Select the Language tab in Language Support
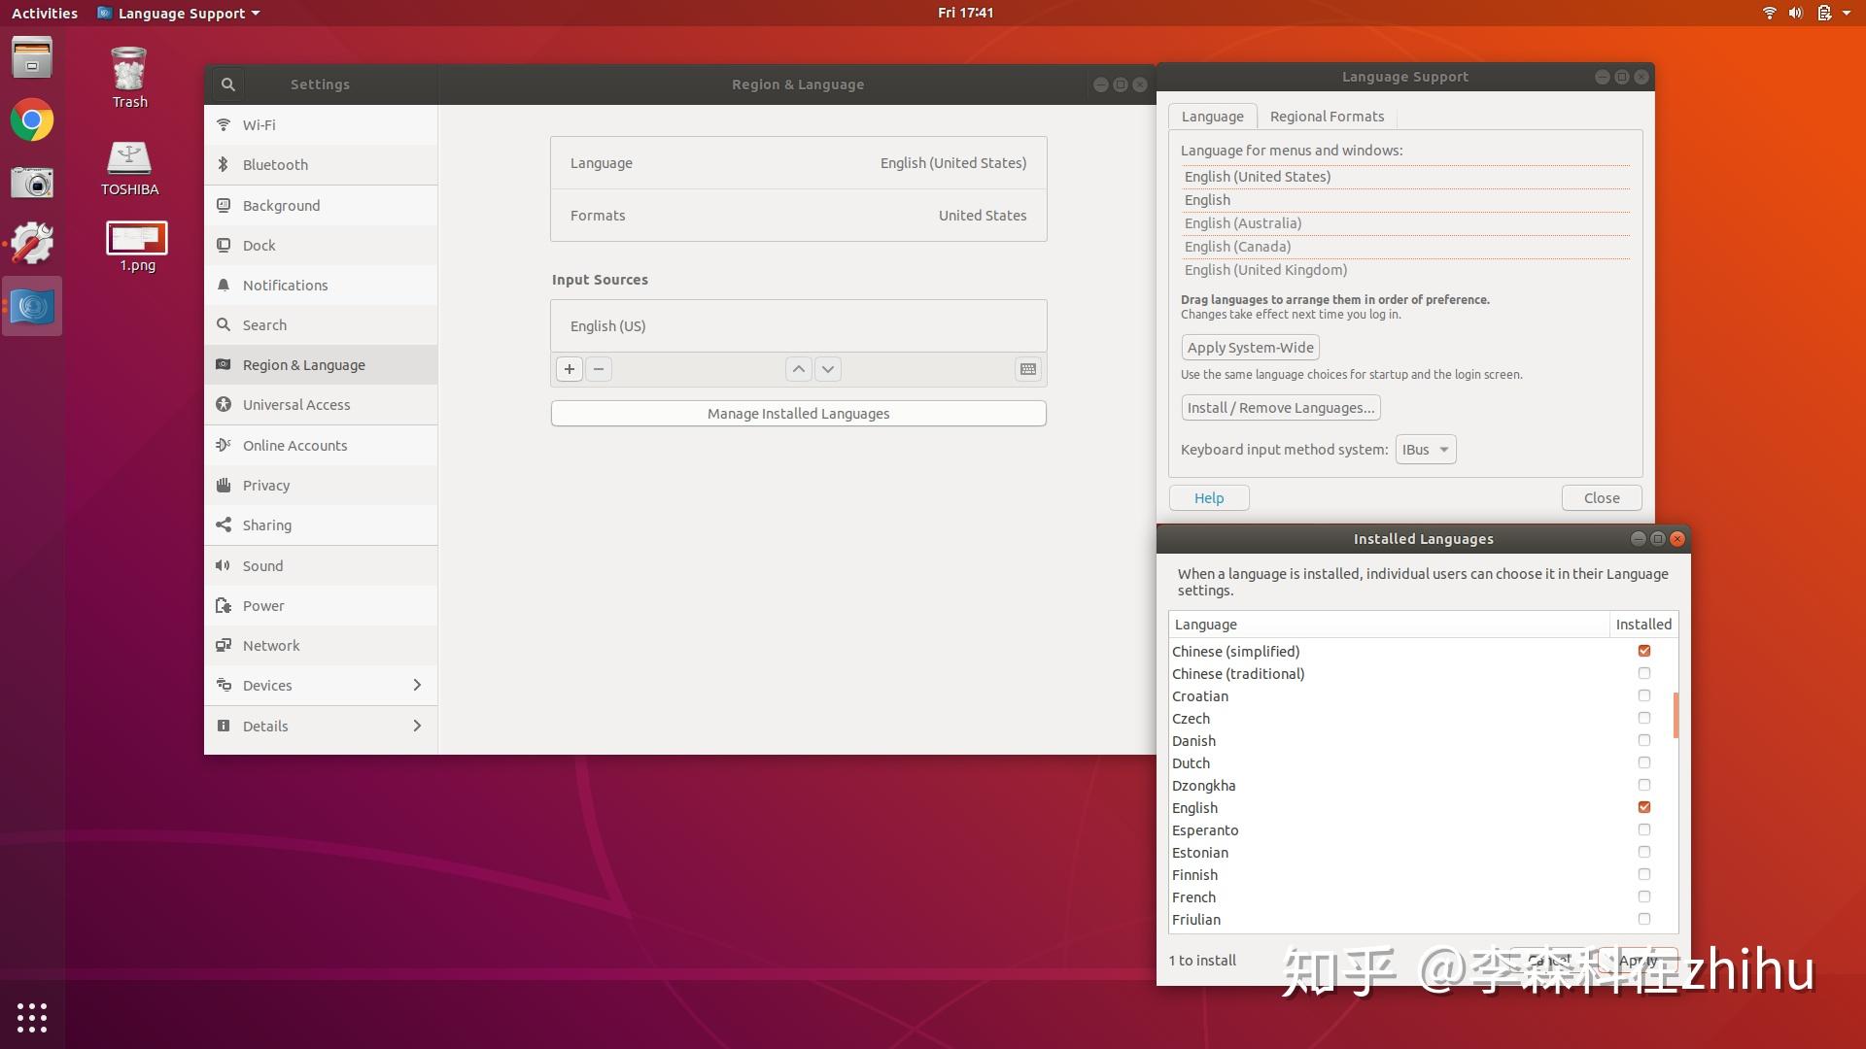 1211,117
